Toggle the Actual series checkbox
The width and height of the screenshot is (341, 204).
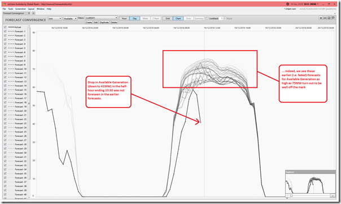[x=5, y=27]
